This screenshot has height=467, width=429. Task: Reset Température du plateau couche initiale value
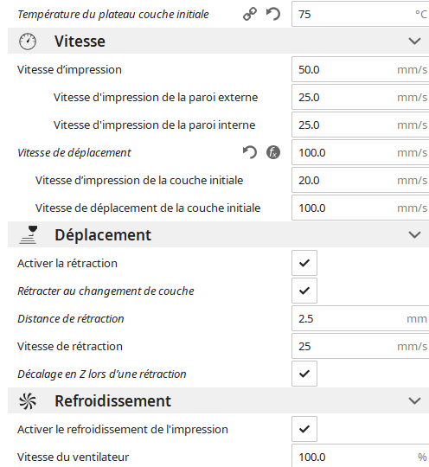273,14
